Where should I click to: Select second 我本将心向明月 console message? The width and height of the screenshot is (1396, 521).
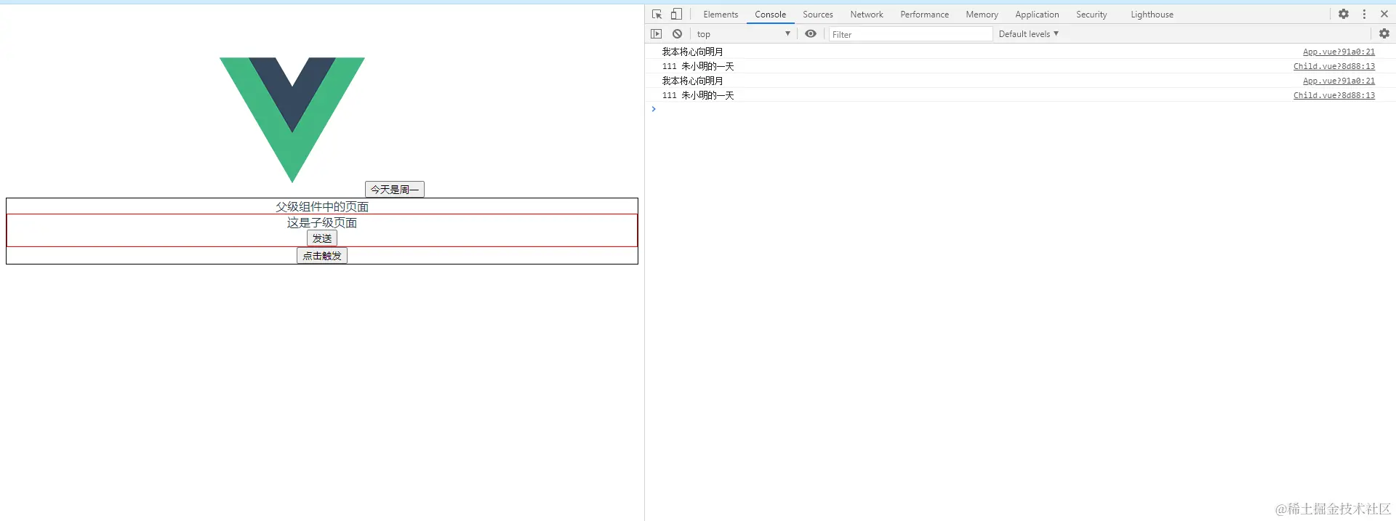(x=692, y=81)
